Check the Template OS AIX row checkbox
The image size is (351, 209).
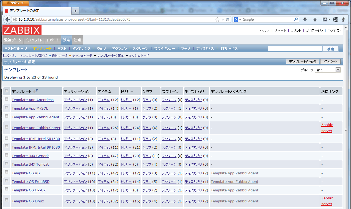(x=6, y=172)
